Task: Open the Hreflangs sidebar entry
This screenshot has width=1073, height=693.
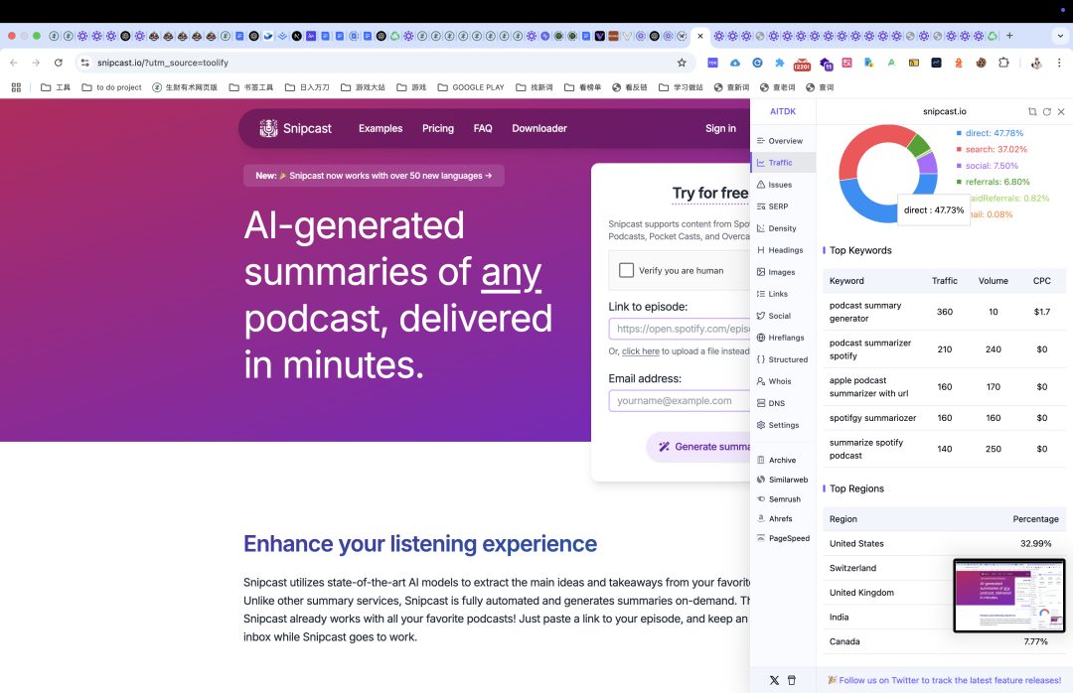Action: 780,338
